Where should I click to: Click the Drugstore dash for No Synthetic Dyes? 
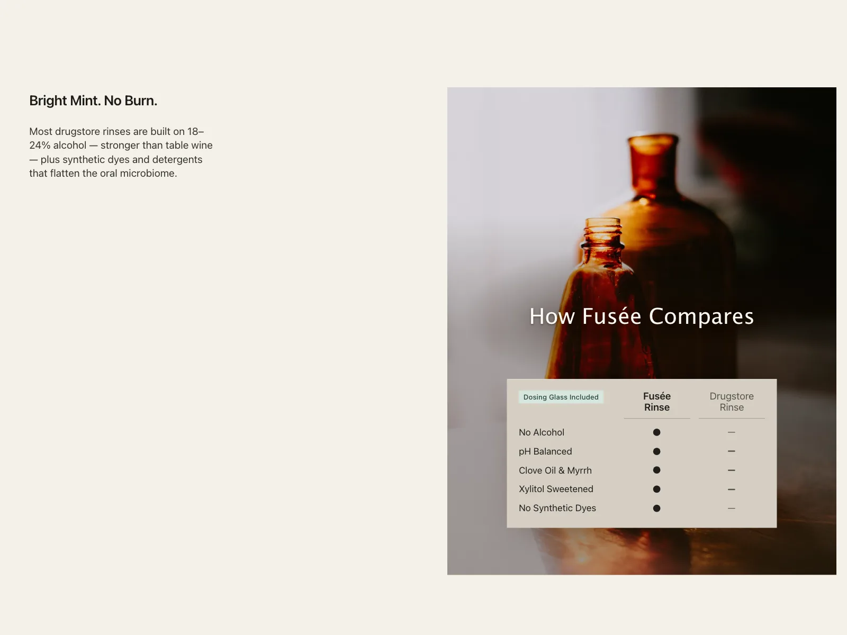tap(732, 508)
